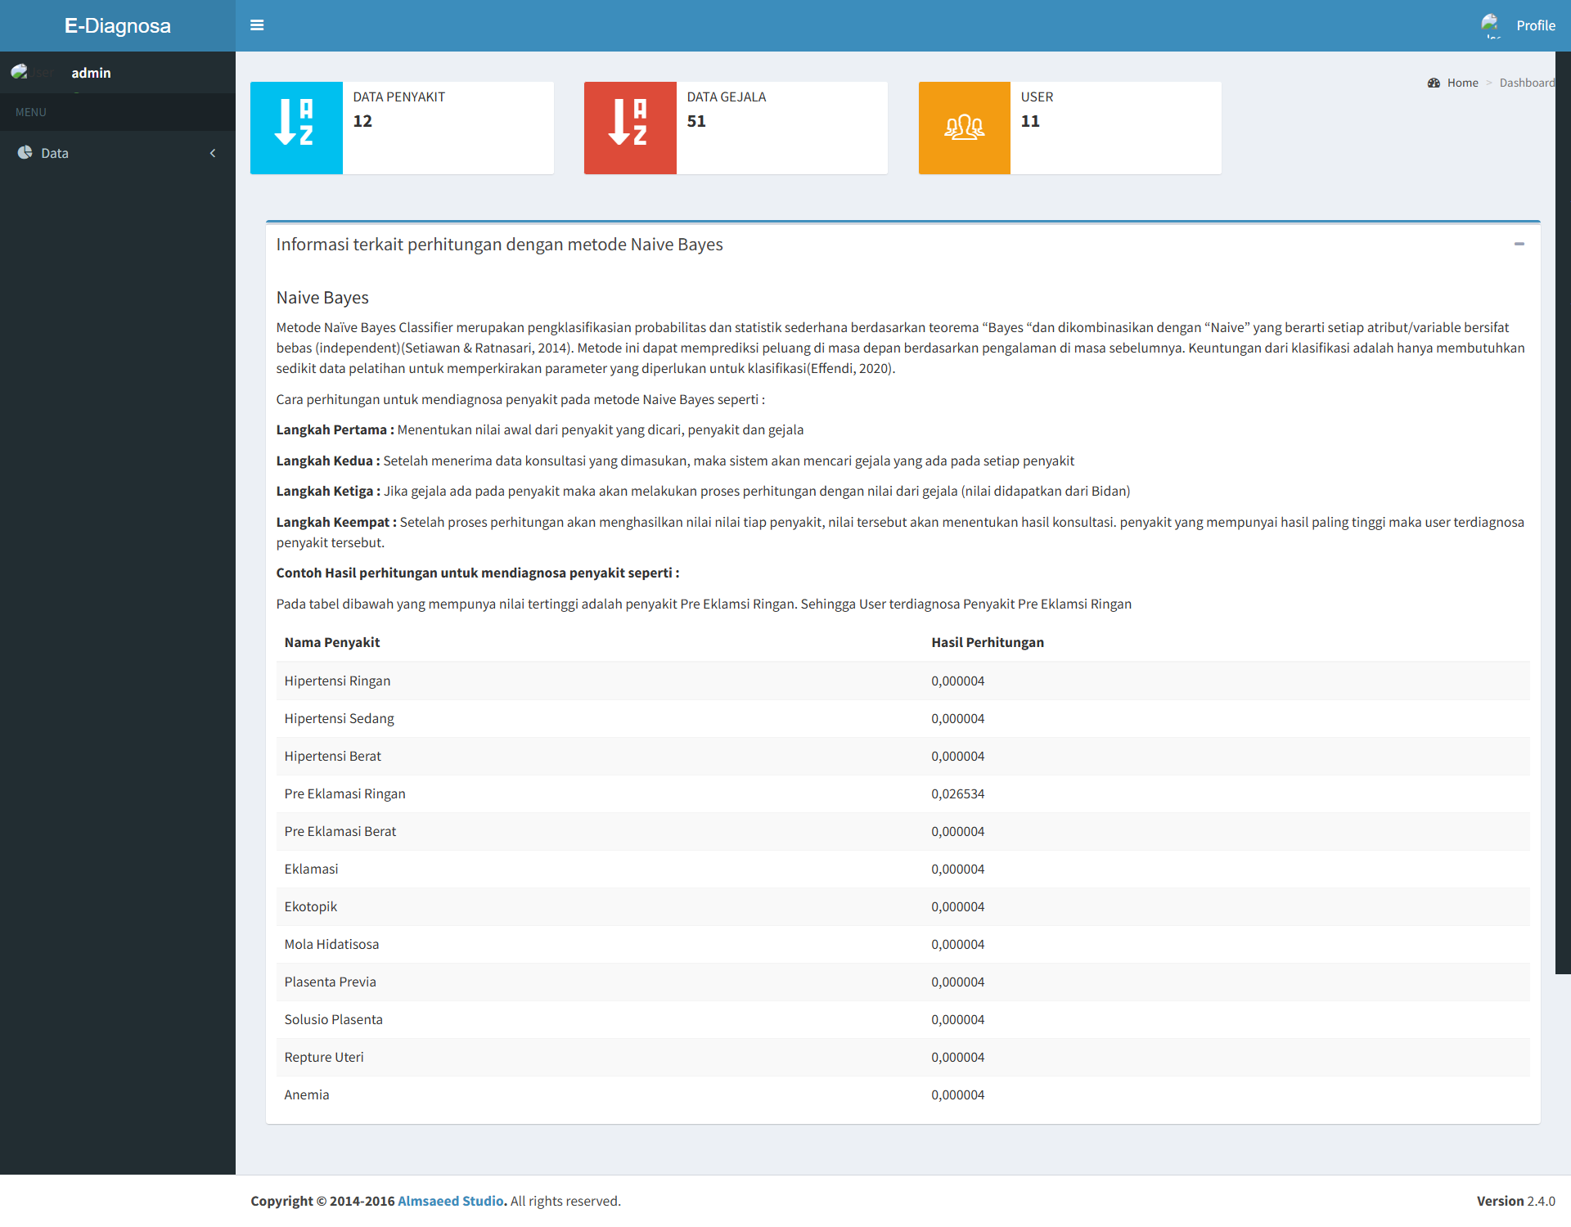The width and height of the screenshot is (1571, 1227).
Task: Toggle sidebar with hamburger menu icon
Action: [257, 25]
